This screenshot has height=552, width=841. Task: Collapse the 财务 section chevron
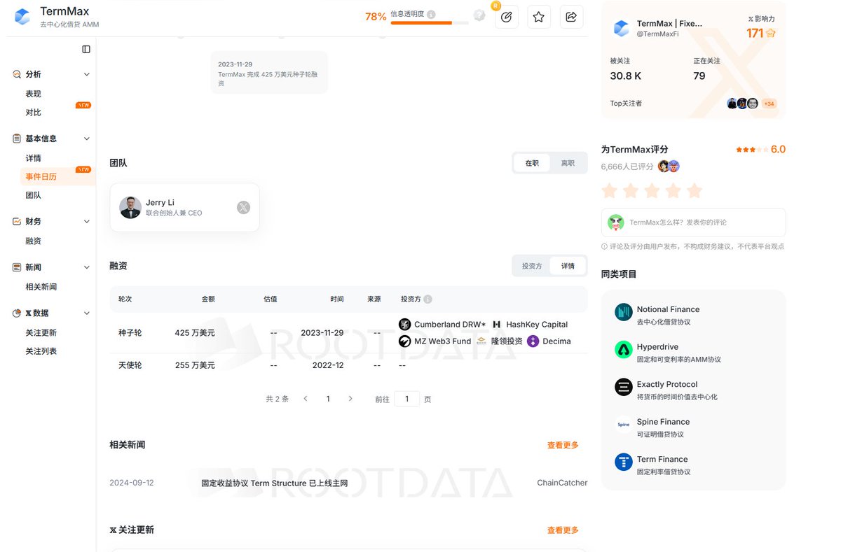[87, 220]
